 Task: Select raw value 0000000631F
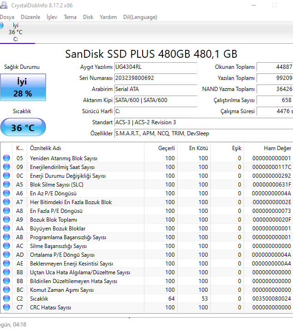pyautogui.click(x=272, y=185)
